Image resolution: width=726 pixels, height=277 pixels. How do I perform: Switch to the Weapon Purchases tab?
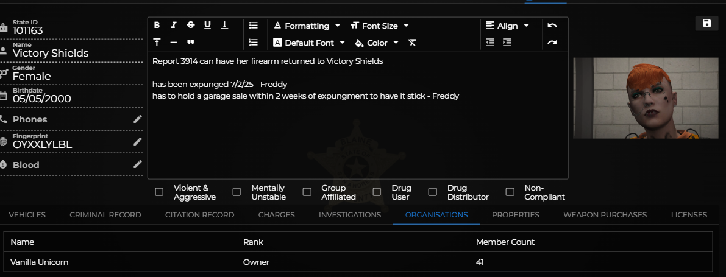coord(605,214)
